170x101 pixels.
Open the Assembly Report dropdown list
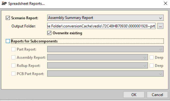(97, 57)
